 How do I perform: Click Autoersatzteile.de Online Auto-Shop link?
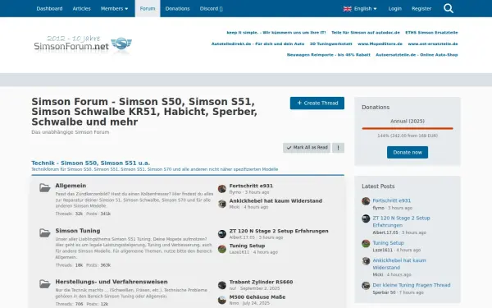417,55
